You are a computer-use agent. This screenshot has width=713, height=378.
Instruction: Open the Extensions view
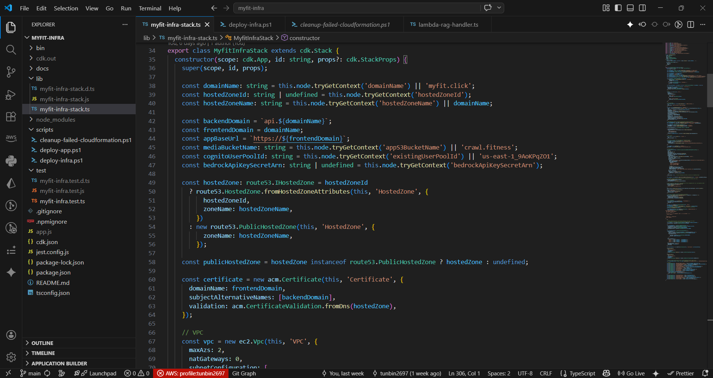(11, 116)
